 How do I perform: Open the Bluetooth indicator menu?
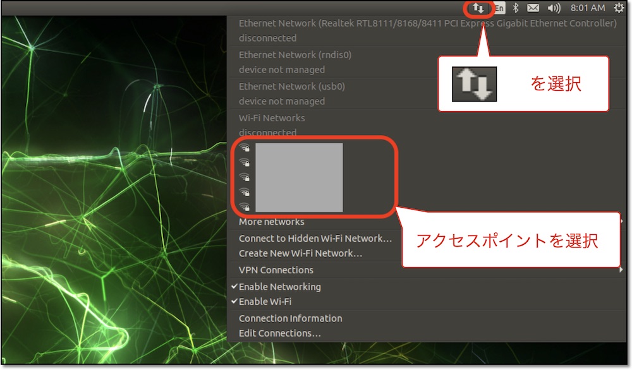pos(515,8)
